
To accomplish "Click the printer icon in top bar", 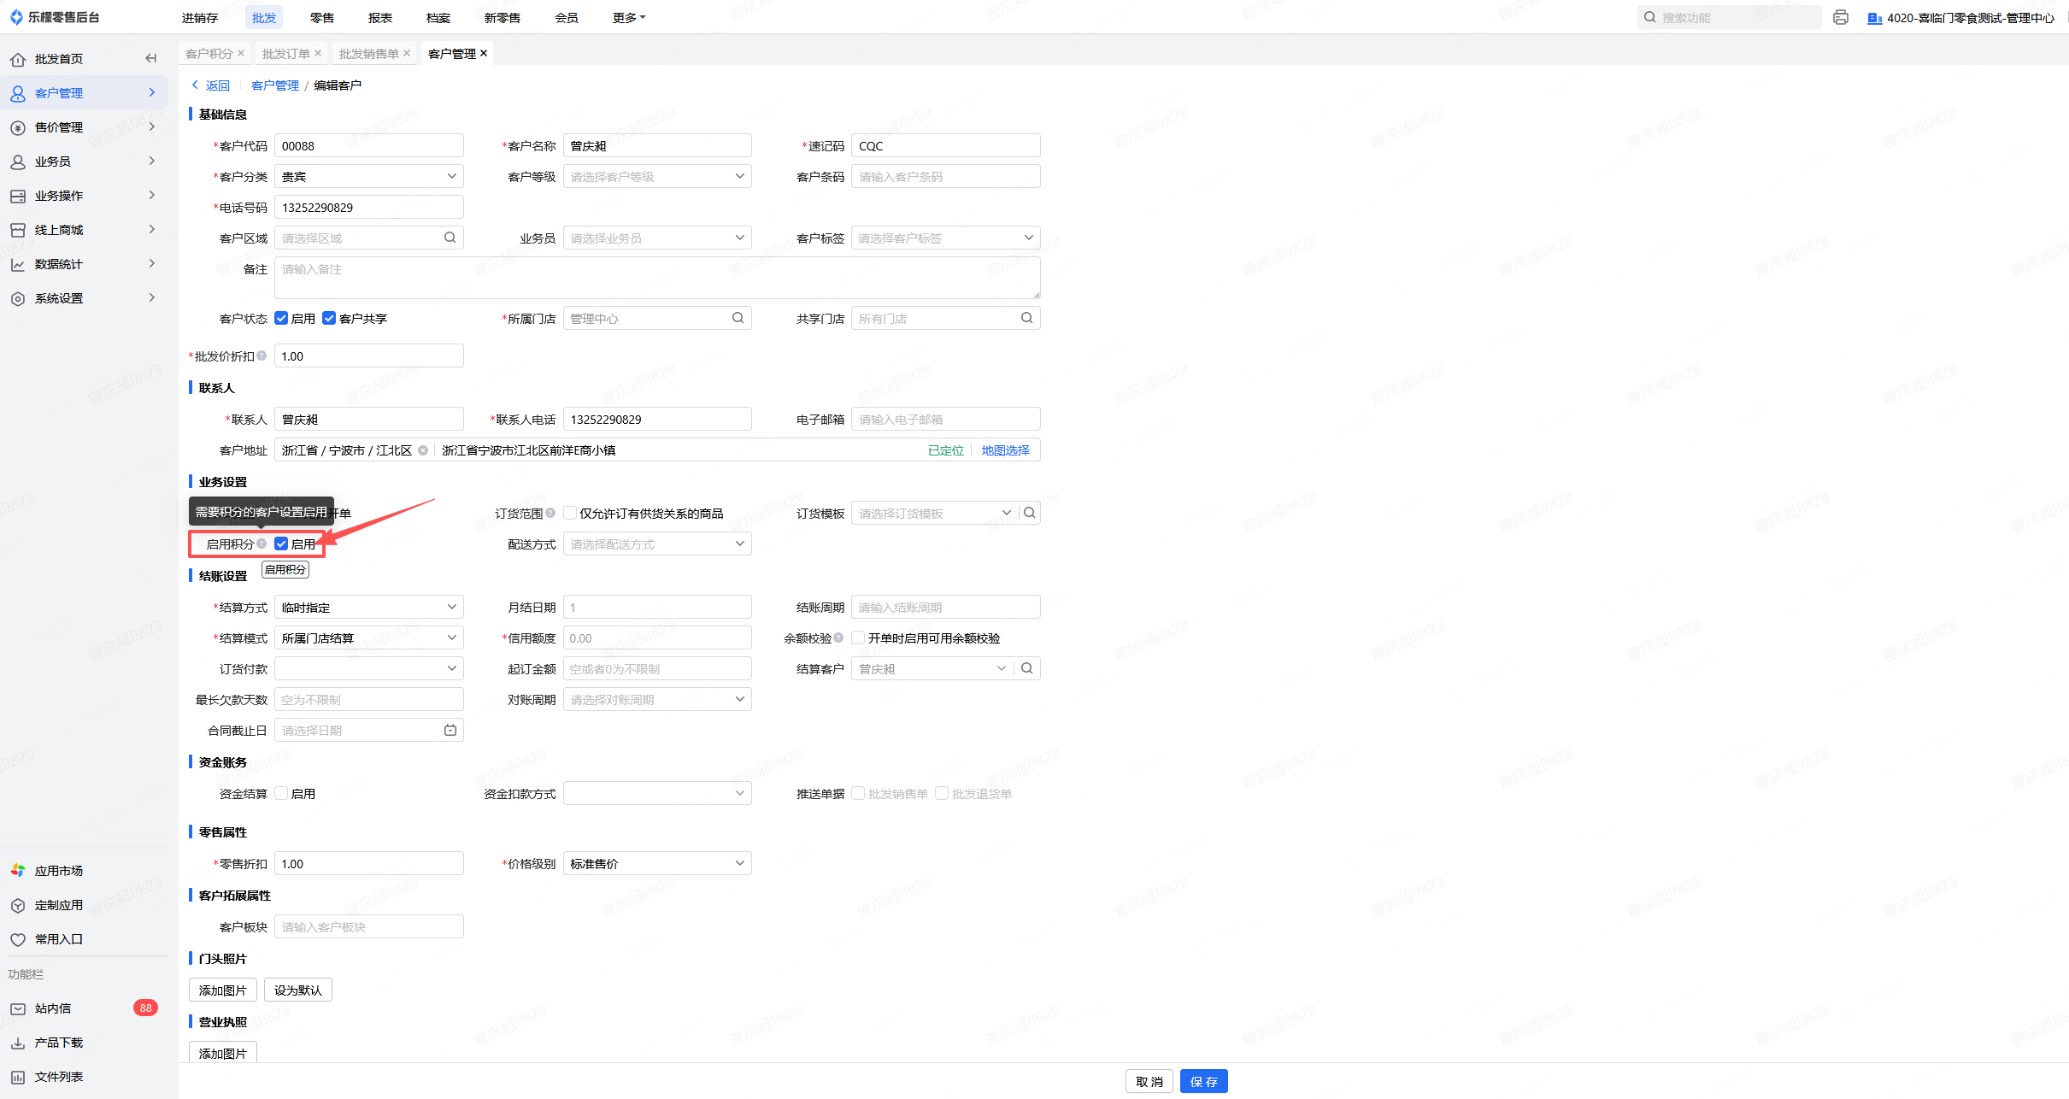I will coord(1841,17).
